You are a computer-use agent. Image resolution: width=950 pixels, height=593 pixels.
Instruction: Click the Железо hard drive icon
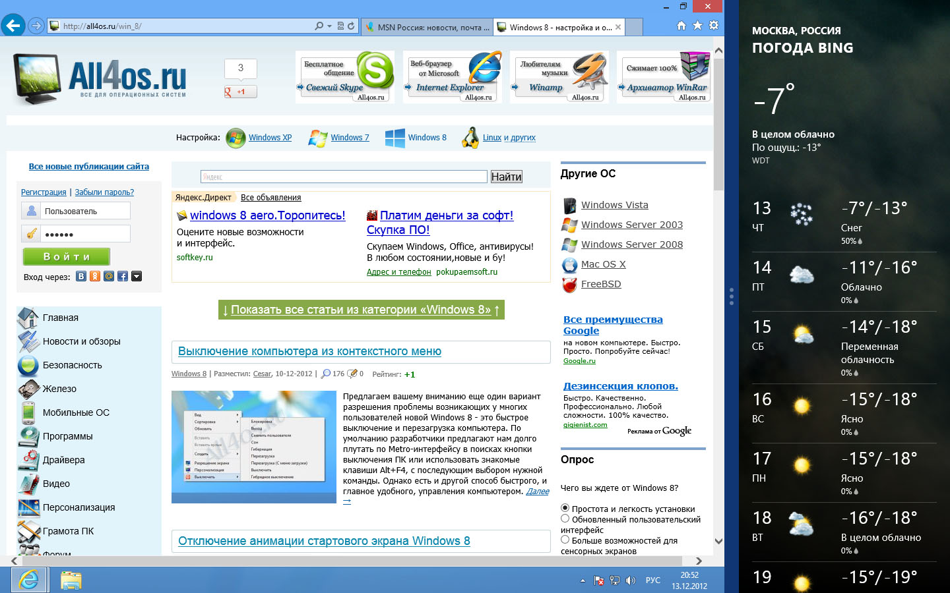pos(28,389)
